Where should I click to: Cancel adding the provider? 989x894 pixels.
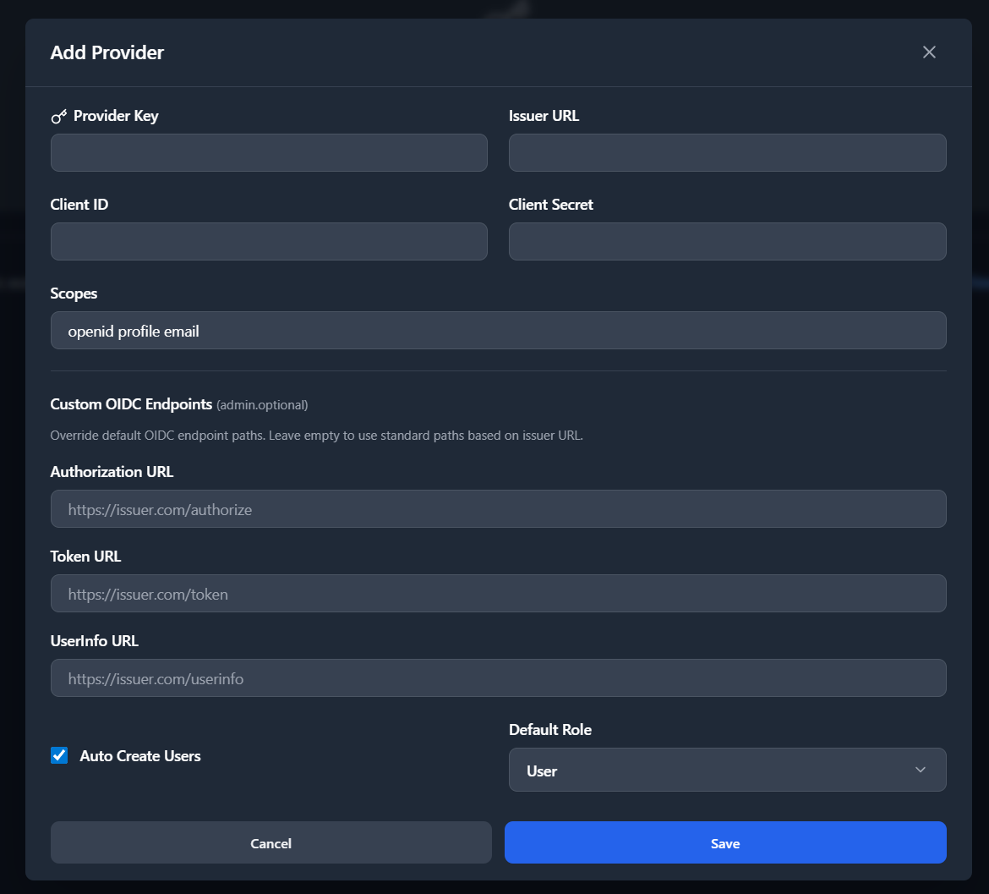pos(270,842)
